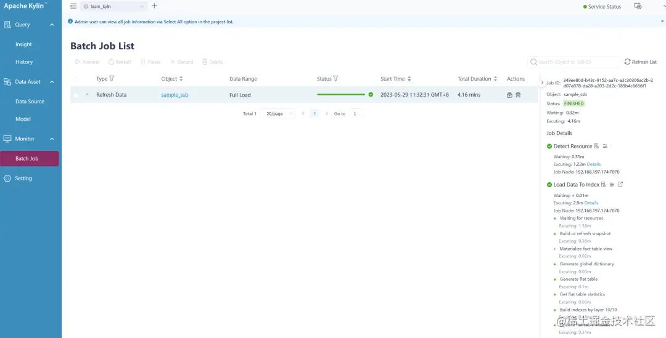Open the Setting page
This screenshot has width=666, height=338.
[23, 178]
